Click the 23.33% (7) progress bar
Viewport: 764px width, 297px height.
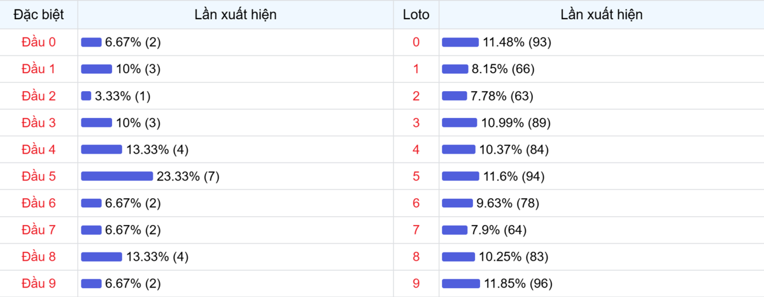(x=117, y=177)
